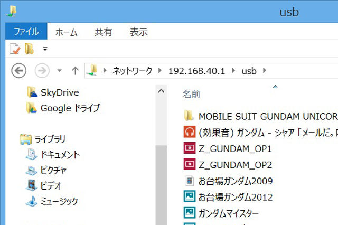Click the picture icon of ガンダムマイスター

(190, 212)
